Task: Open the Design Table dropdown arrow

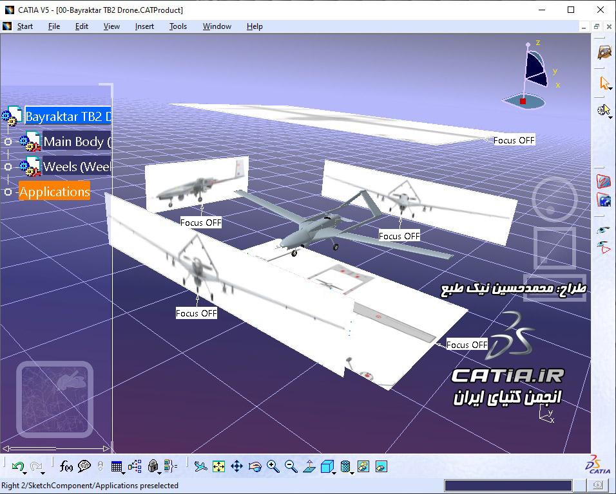Action: click(x=123, y=473)
